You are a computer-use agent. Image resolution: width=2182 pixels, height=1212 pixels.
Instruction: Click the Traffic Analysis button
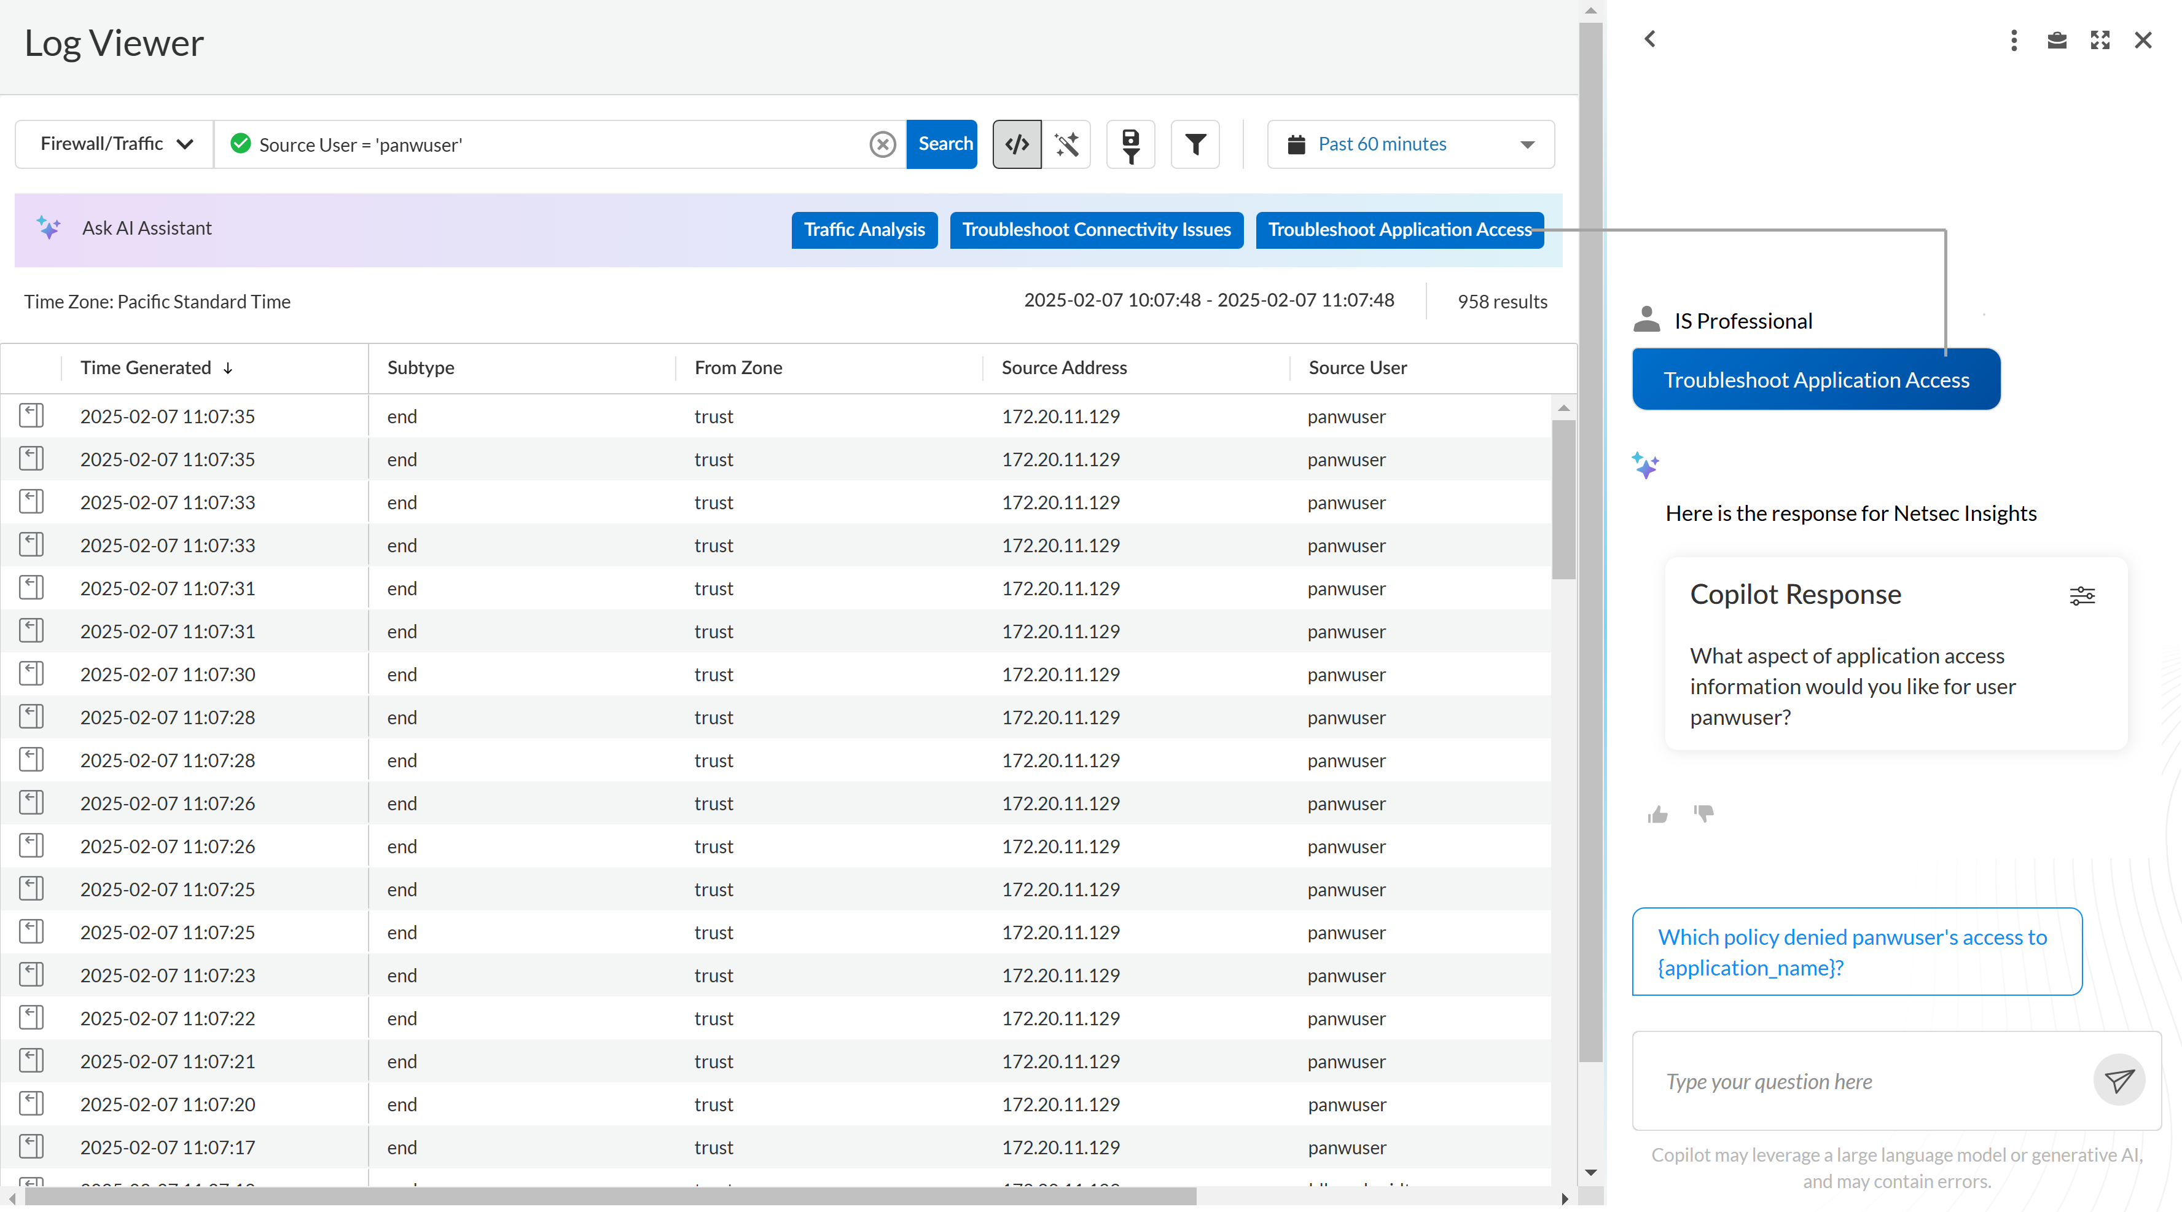pyautogui.click(x=864, y=230)
